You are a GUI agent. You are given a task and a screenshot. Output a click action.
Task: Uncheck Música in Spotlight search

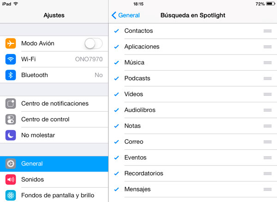(116, 63)
